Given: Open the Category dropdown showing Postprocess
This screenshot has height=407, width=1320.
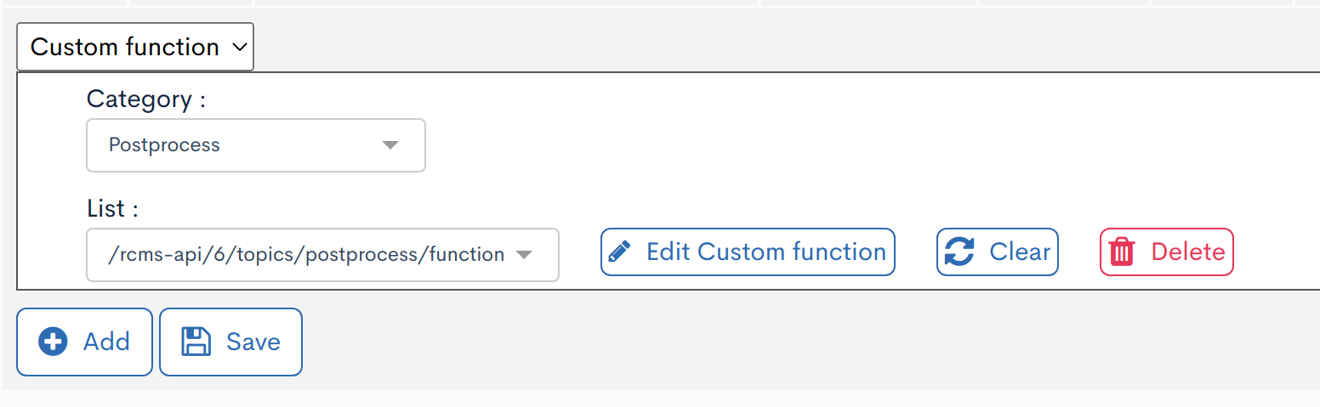Looking at the screenshot, I should pos(255,145).
